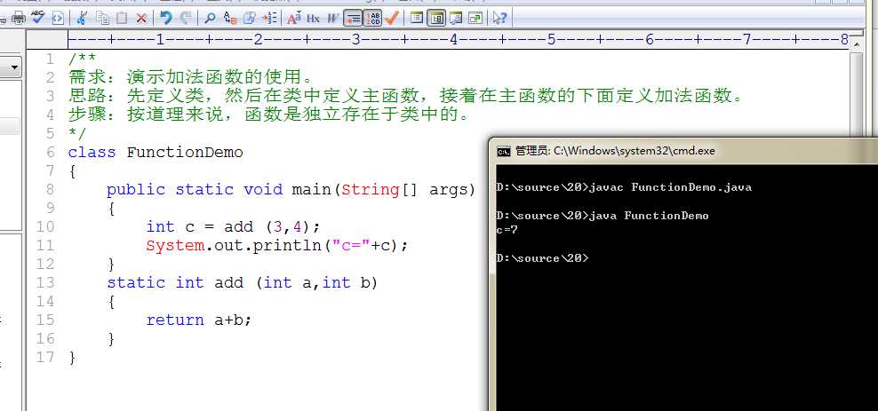Run the ABC spell check tool

tap(37, 18)
